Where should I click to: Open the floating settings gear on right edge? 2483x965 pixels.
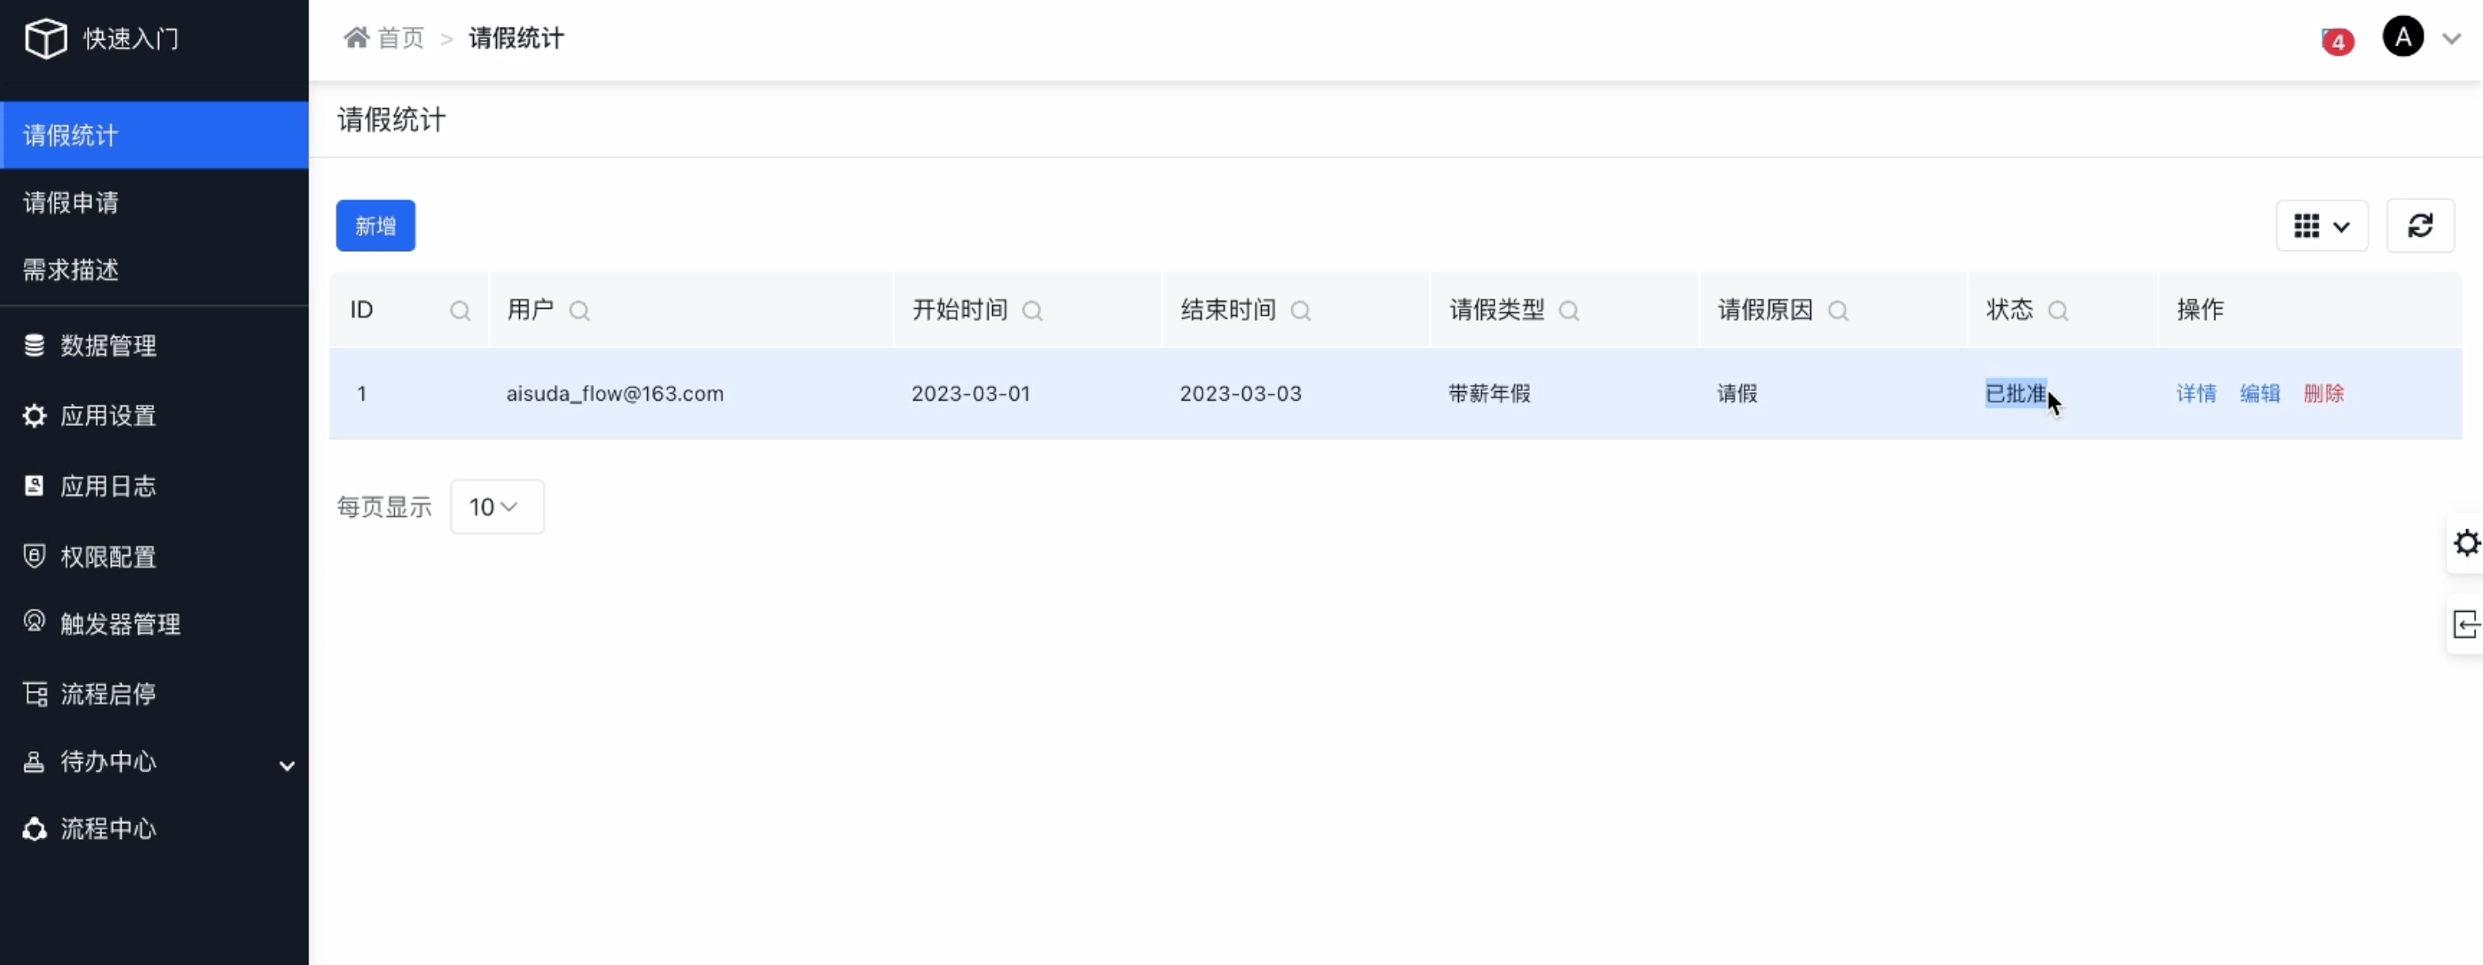point(2465,543)
